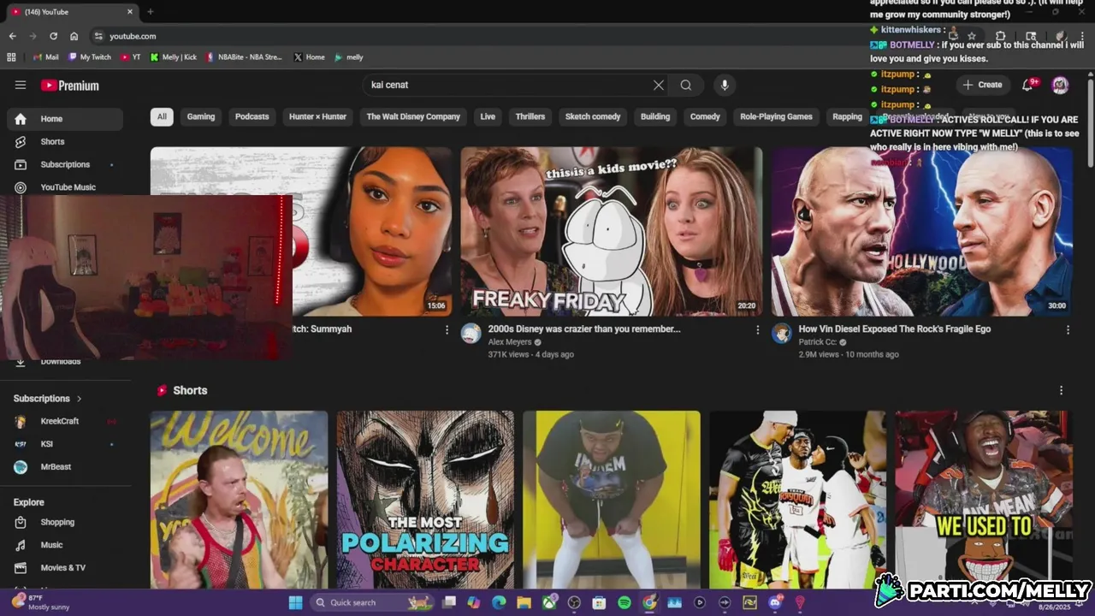Open the YouTube hamburger guide menu
Screen dimensions: 1095x616
coord(21,85)
